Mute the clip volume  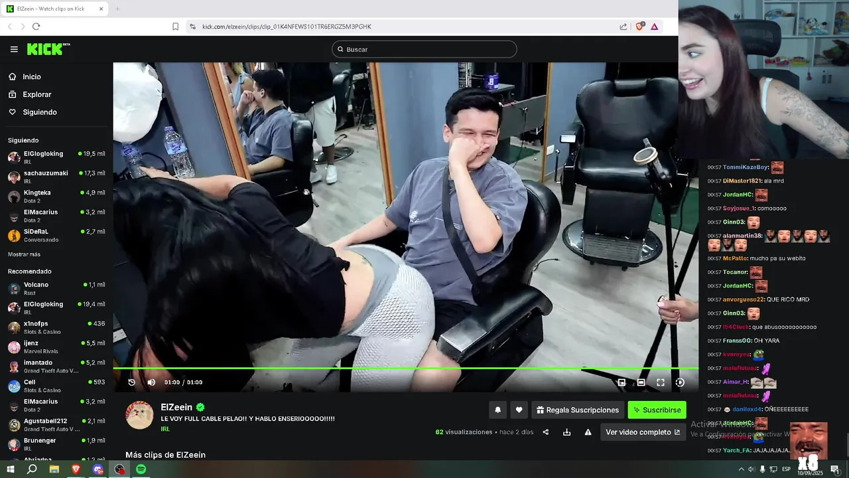[x=151, y=382]
